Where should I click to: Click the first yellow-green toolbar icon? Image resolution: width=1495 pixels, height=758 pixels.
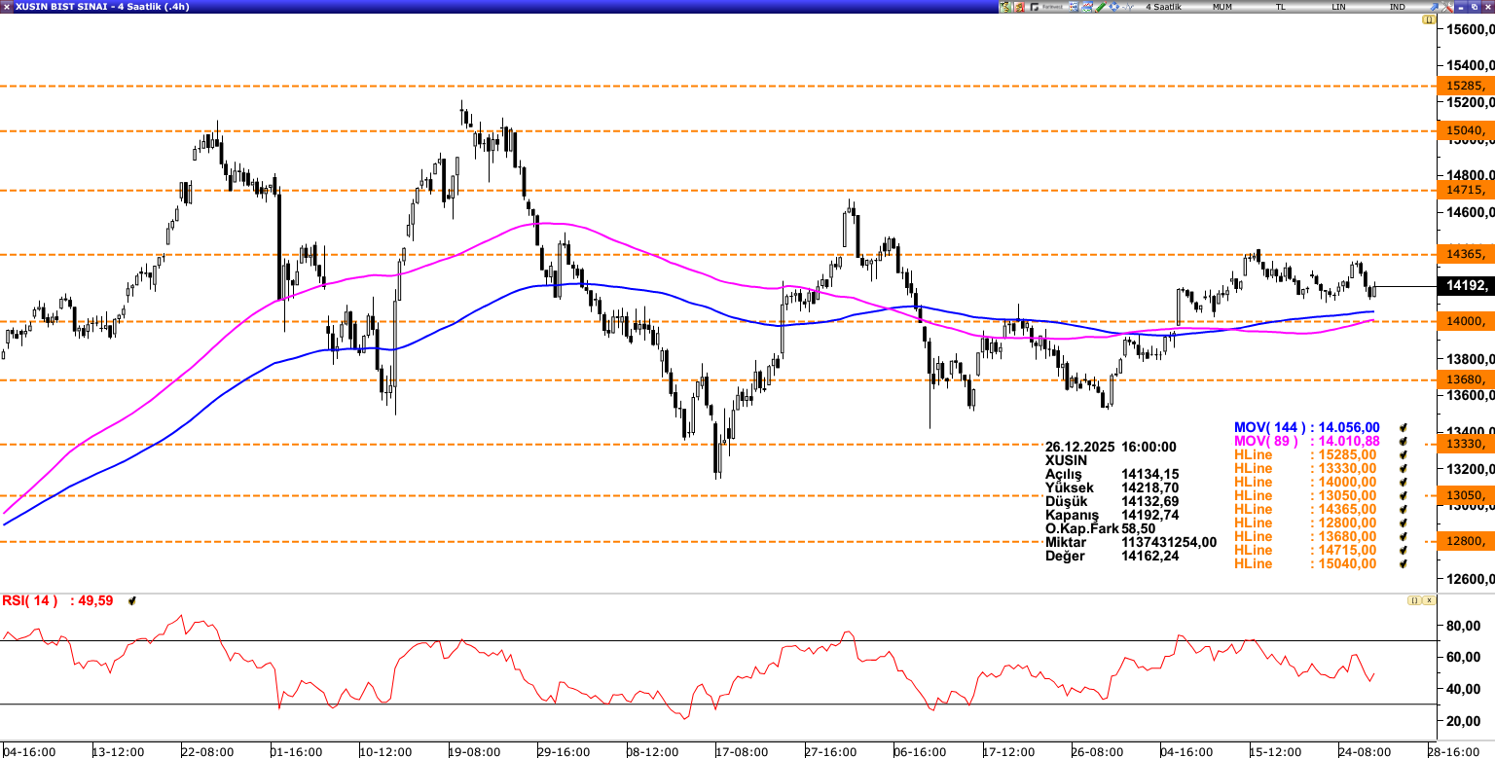pyautogui.click(x=1005, y=7)
